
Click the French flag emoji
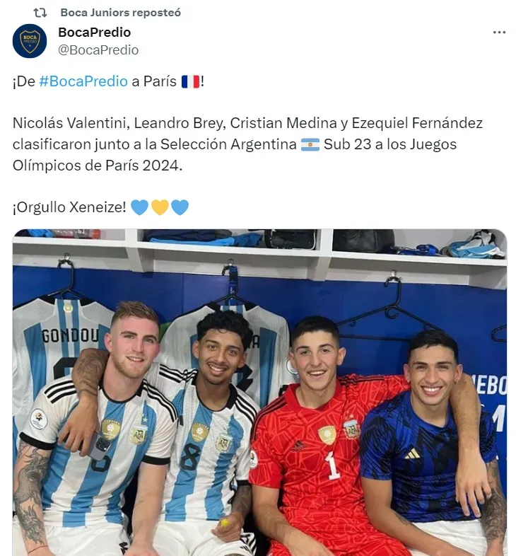point(191,81)
